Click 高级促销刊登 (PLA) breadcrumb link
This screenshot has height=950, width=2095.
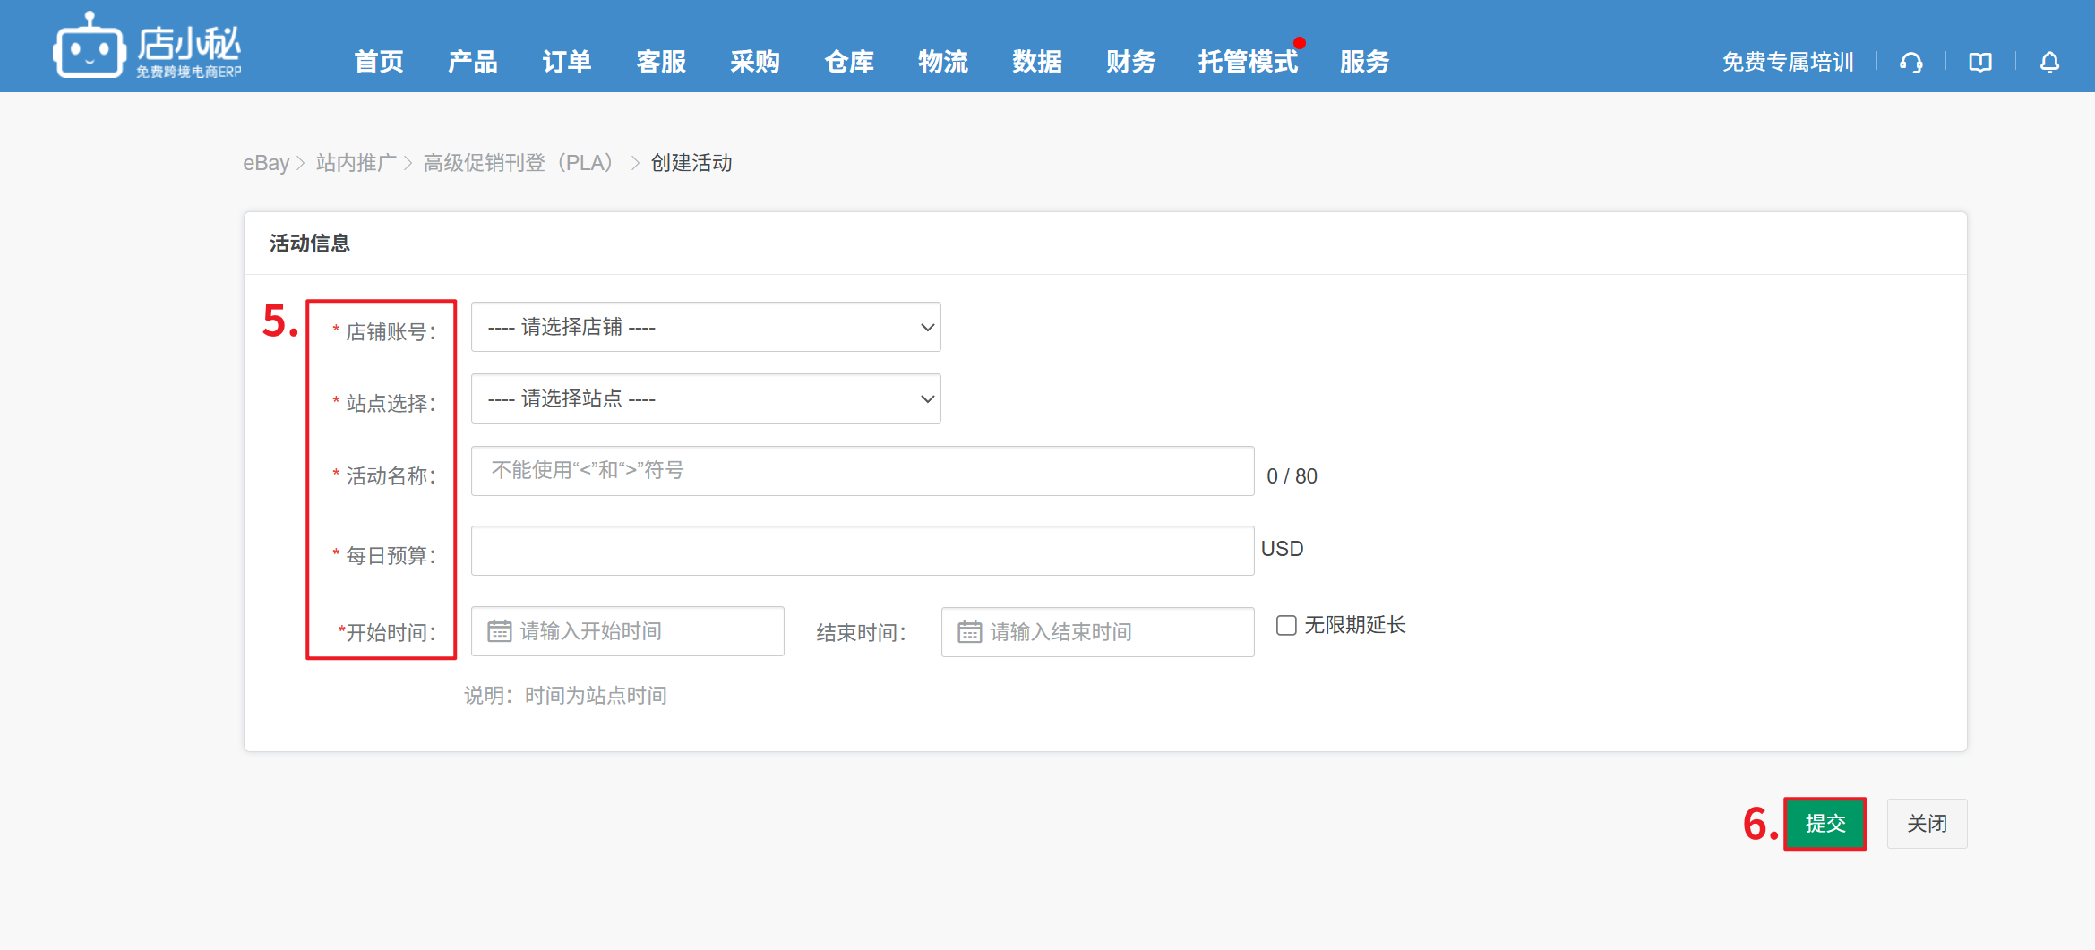tap(519, 163)
